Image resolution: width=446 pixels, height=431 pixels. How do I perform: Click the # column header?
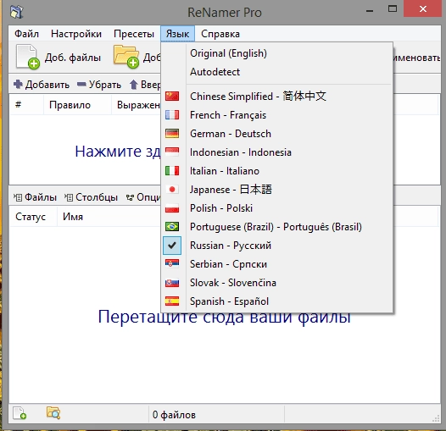pyautogui.click(x=26, y=105)
